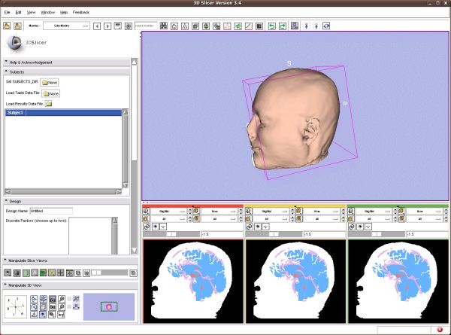
Task: Adjust the slice opacity slider in Manipulate Slice Views
Action: click(109, 273)
